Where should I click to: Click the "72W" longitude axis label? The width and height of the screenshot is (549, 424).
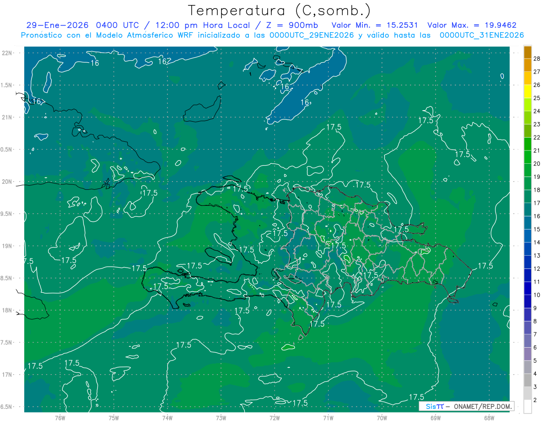274,418
